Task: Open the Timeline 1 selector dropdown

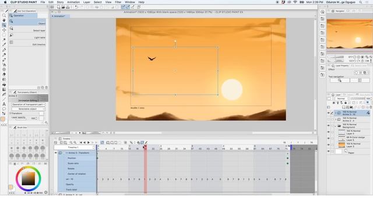Action: 75,148
